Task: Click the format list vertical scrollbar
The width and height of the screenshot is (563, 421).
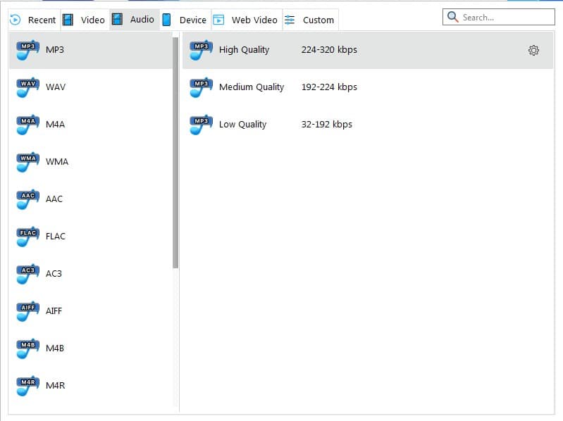Action: pyautogui.click(x=175, y=153)
